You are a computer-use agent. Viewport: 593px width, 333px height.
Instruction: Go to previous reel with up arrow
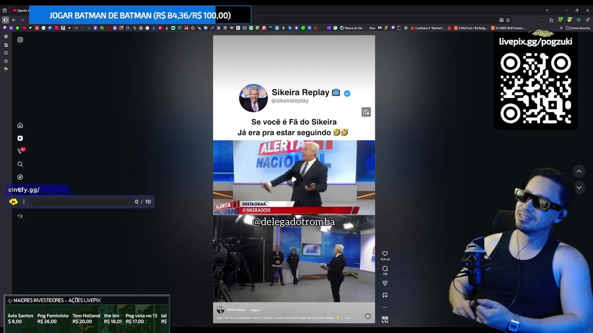click(x=579, y=171)
